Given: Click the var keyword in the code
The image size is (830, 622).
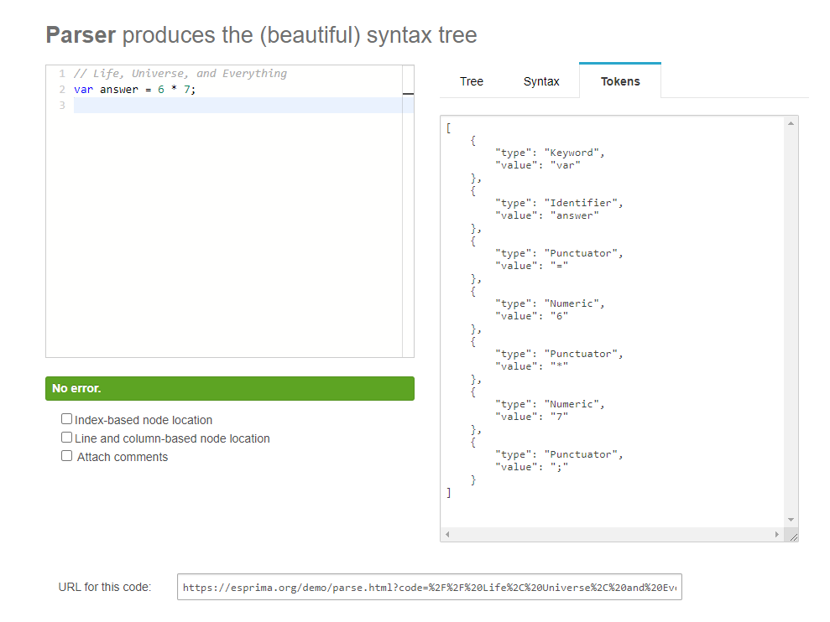Looking at the screenshot, I should point(83,90).
